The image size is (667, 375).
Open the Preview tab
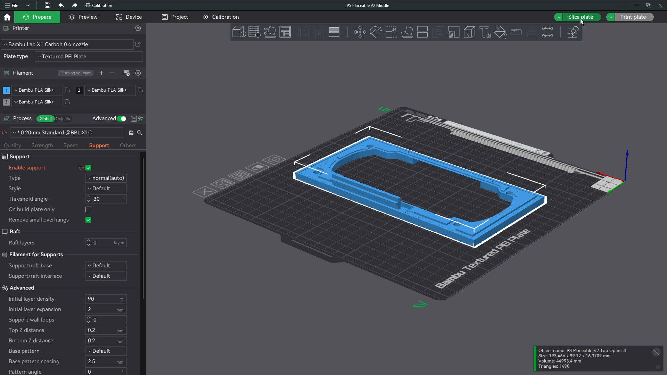83,17
